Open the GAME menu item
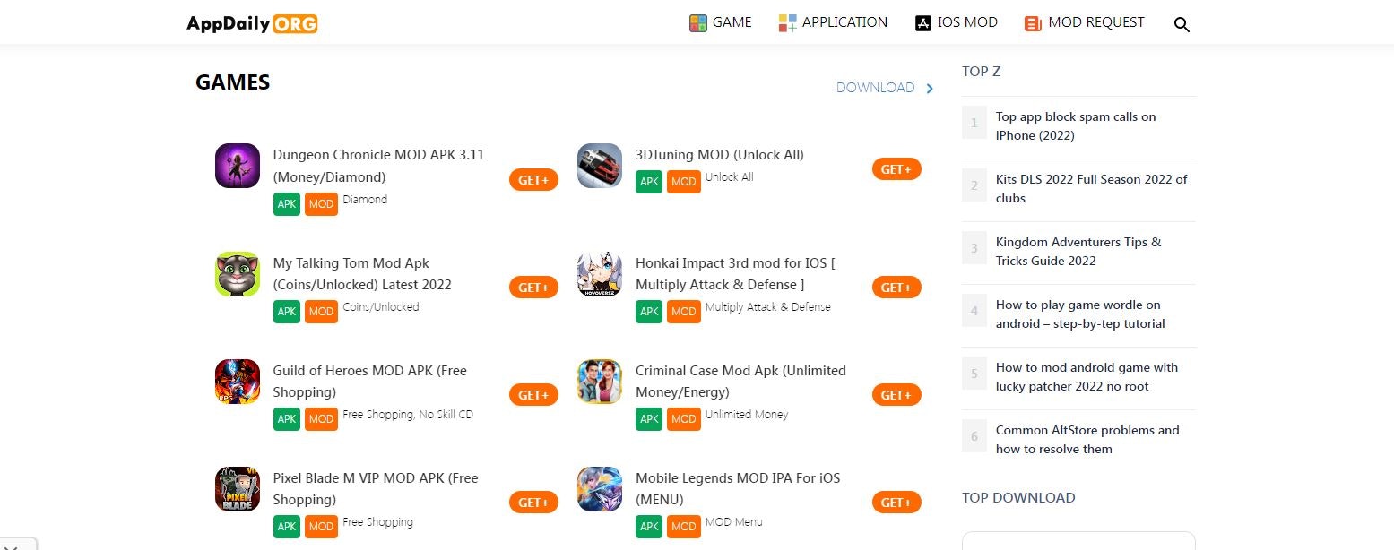The image size is (1394, 550). [x=720, y=22]
